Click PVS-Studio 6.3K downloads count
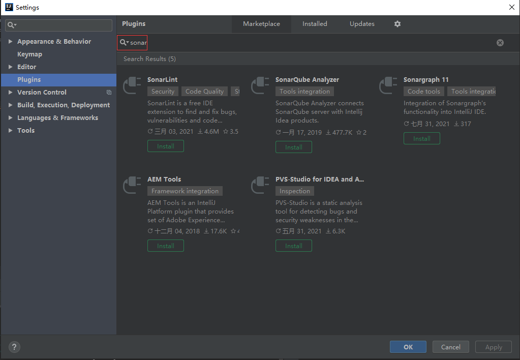520x360 pixels. pos(335,231)
